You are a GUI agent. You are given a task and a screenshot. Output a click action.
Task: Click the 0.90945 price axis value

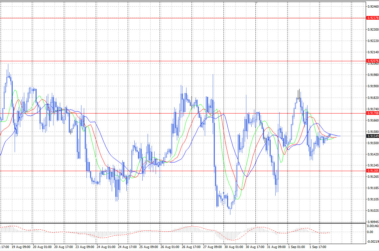click(373, 222)
